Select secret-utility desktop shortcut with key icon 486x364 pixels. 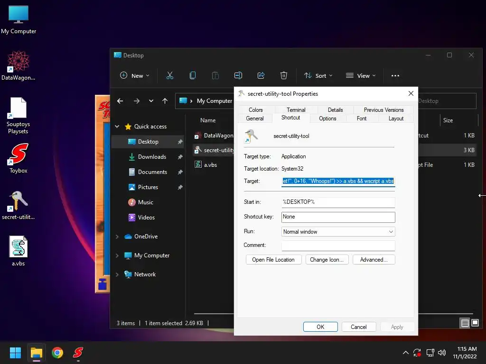click(19, 205)
